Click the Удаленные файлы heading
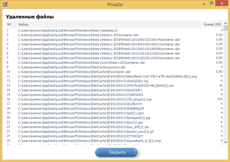This screenshot has height=162, width=230. click(x=30, y=17)
